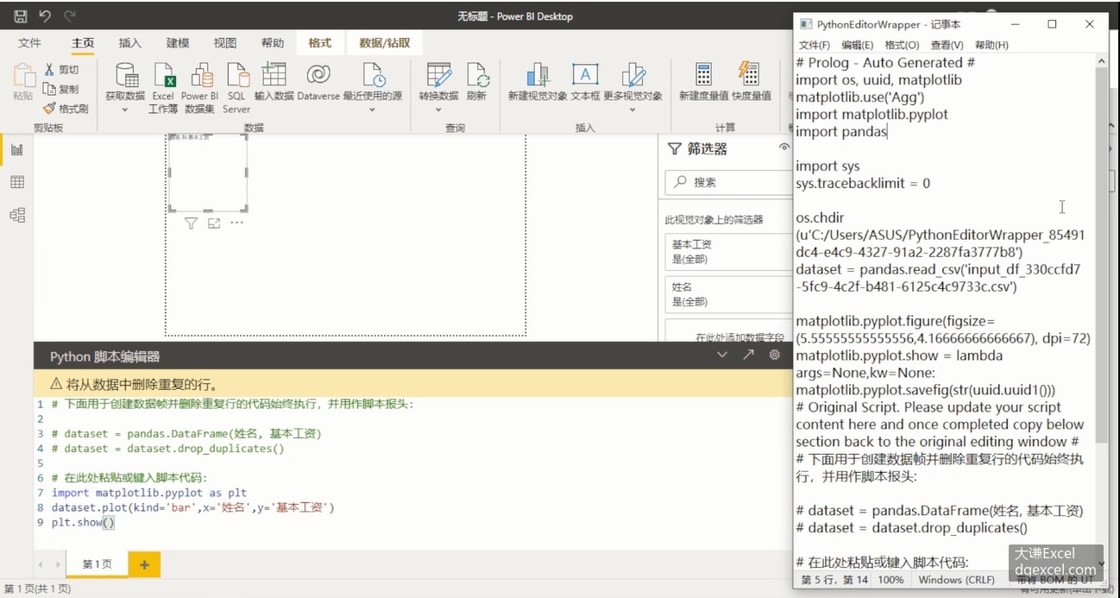The width and height of the screenshot is (1120, 598).
Task: Click plt.show() line in script editor
Action: click(83, 522)
